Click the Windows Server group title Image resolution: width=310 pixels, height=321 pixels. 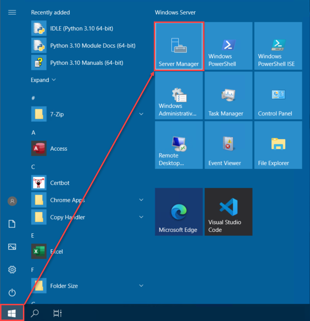click(175, 12)
